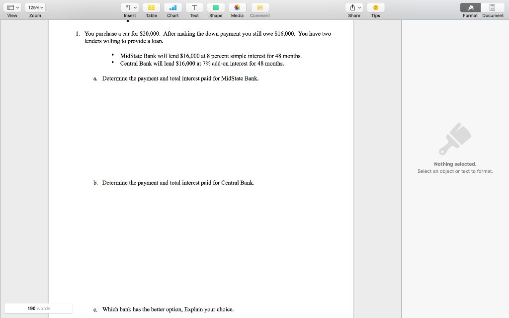This screenshot has width=509, height=318.
Task: Switch to the Format inspector tab
Action: pos(470,7)
